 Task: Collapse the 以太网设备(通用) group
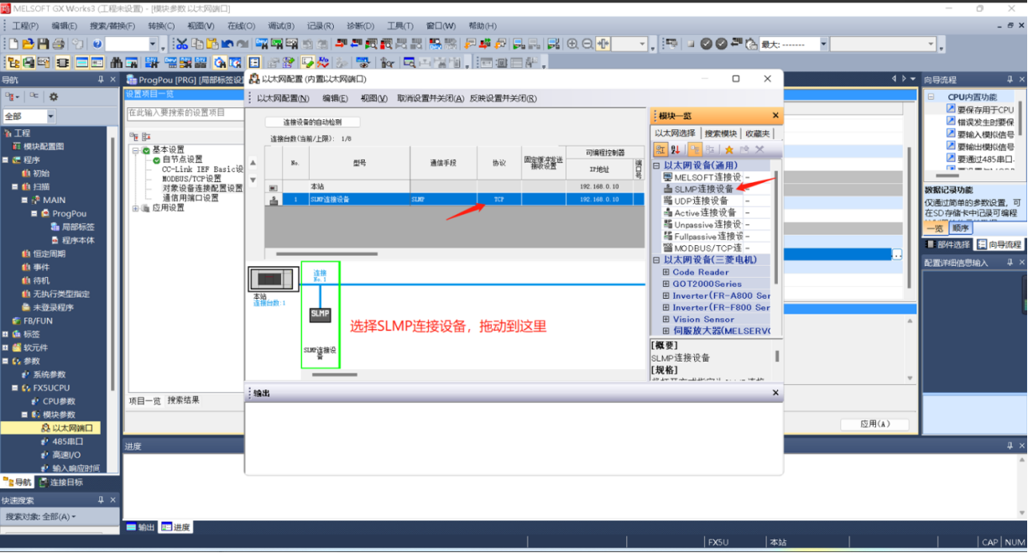pyautogui.click(x=657, y=165)
